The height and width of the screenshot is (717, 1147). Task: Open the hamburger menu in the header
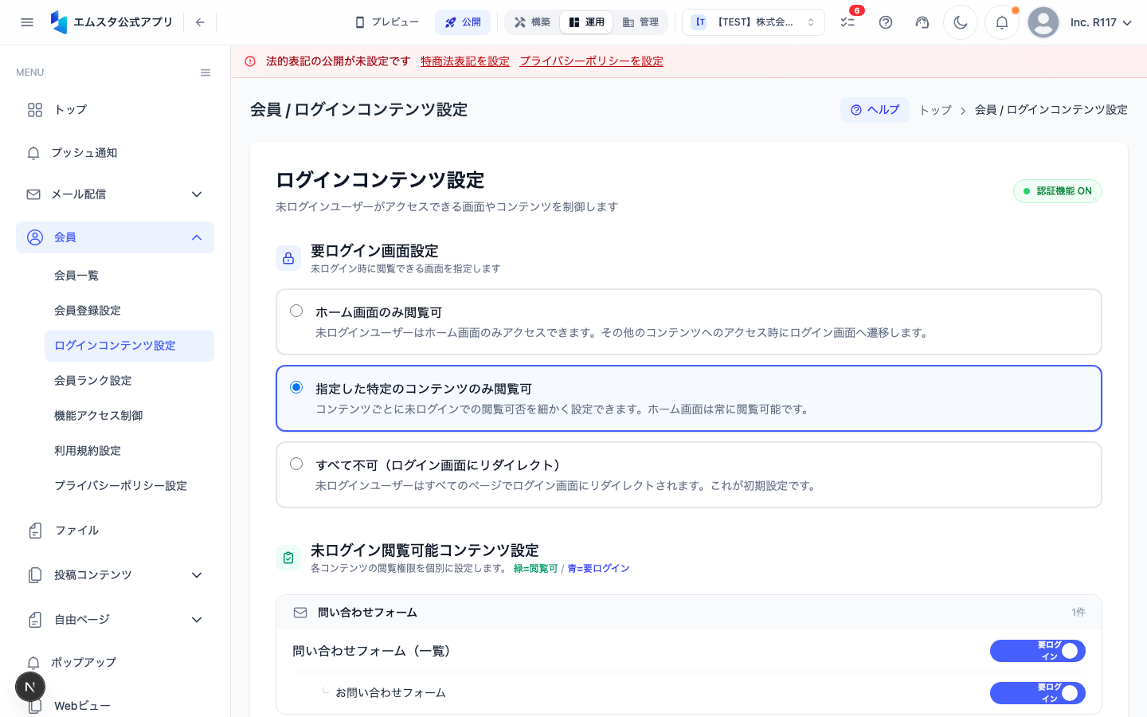[27, 22]
